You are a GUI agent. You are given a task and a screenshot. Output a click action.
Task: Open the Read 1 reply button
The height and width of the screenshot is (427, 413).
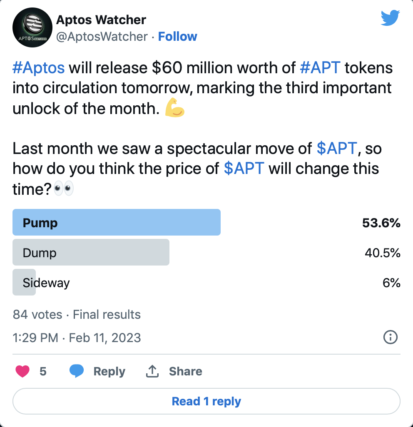[x=206, y=401]
